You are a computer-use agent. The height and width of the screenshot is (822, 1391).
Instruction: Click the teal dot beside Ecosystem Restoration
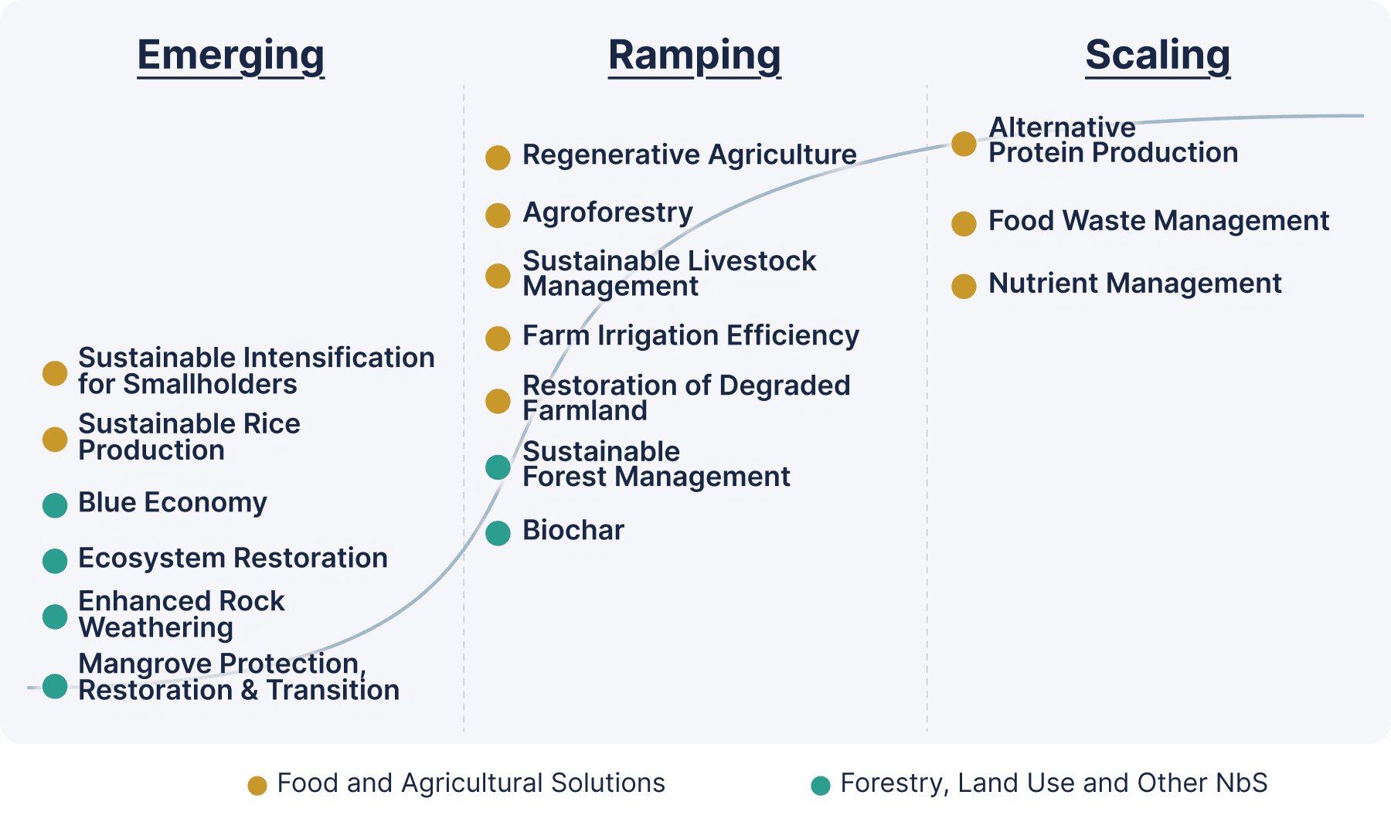point(55,561)
